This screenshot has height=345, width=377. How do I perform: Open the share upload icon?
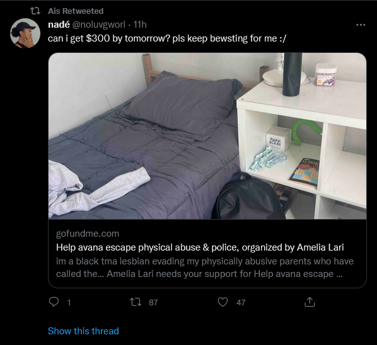pos(310,302)
